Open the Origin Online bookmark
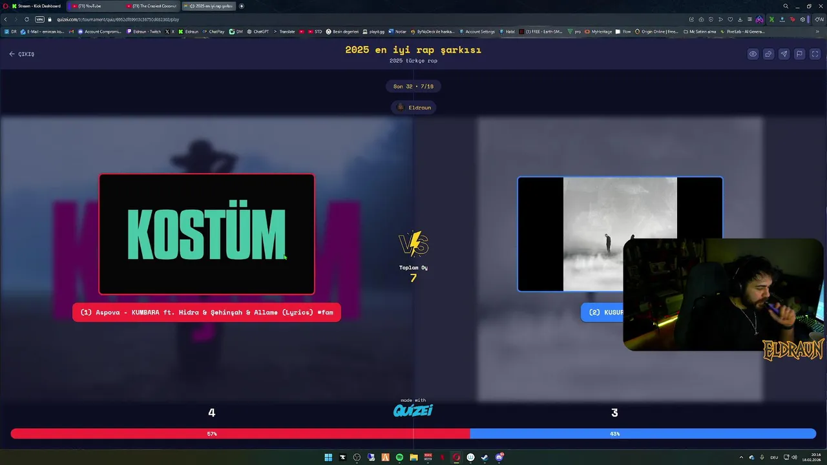Viewport: 827px width, 465px height. tap(657, 32)
